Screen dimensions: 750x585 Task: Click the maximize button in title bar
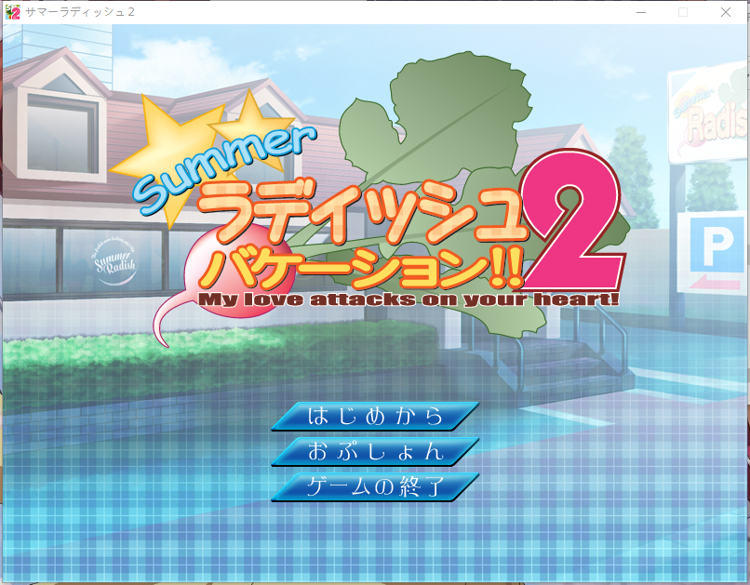(x=682, y=12)
